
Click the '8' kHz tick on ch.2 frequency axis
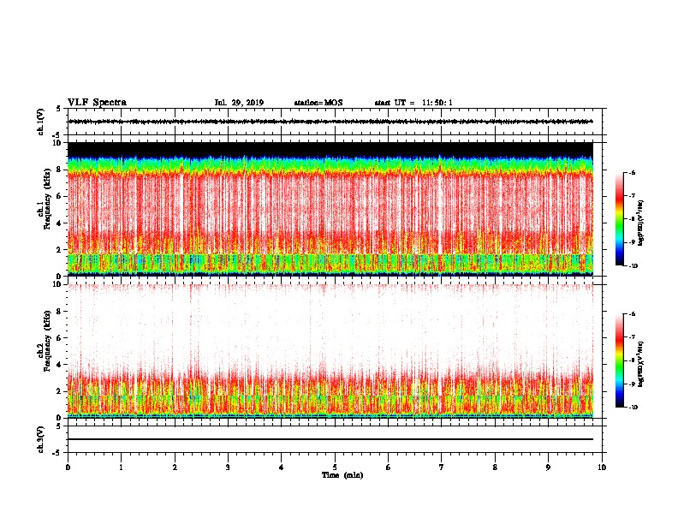(60, 312)
